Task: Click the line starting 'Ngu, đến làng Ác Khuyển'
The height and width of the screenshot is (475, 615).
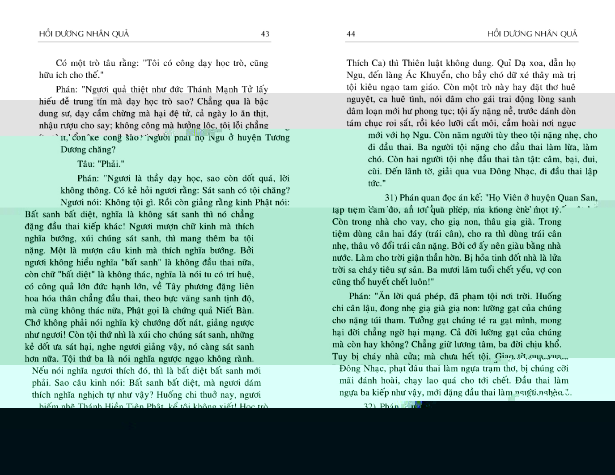Action: [461, 75]
